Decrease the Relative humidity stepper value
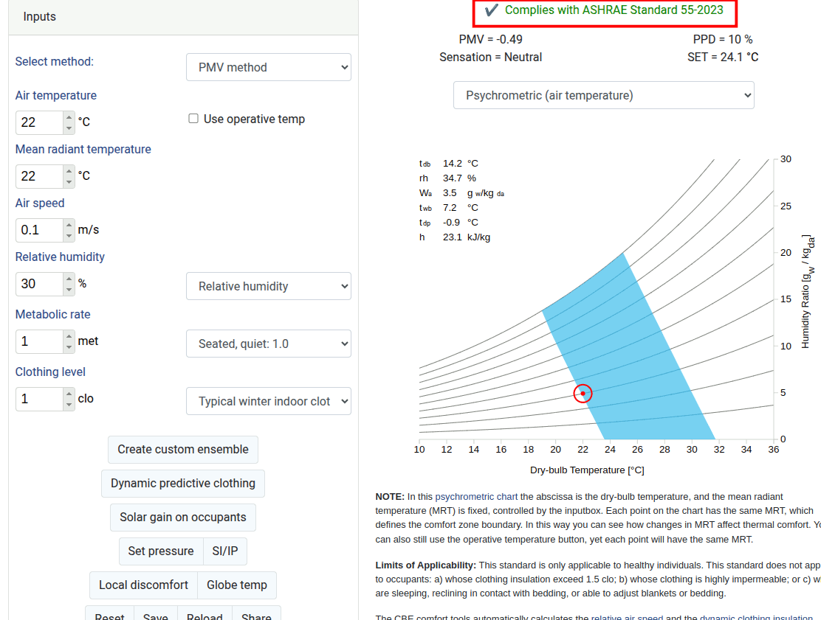 tap(69, 289)
